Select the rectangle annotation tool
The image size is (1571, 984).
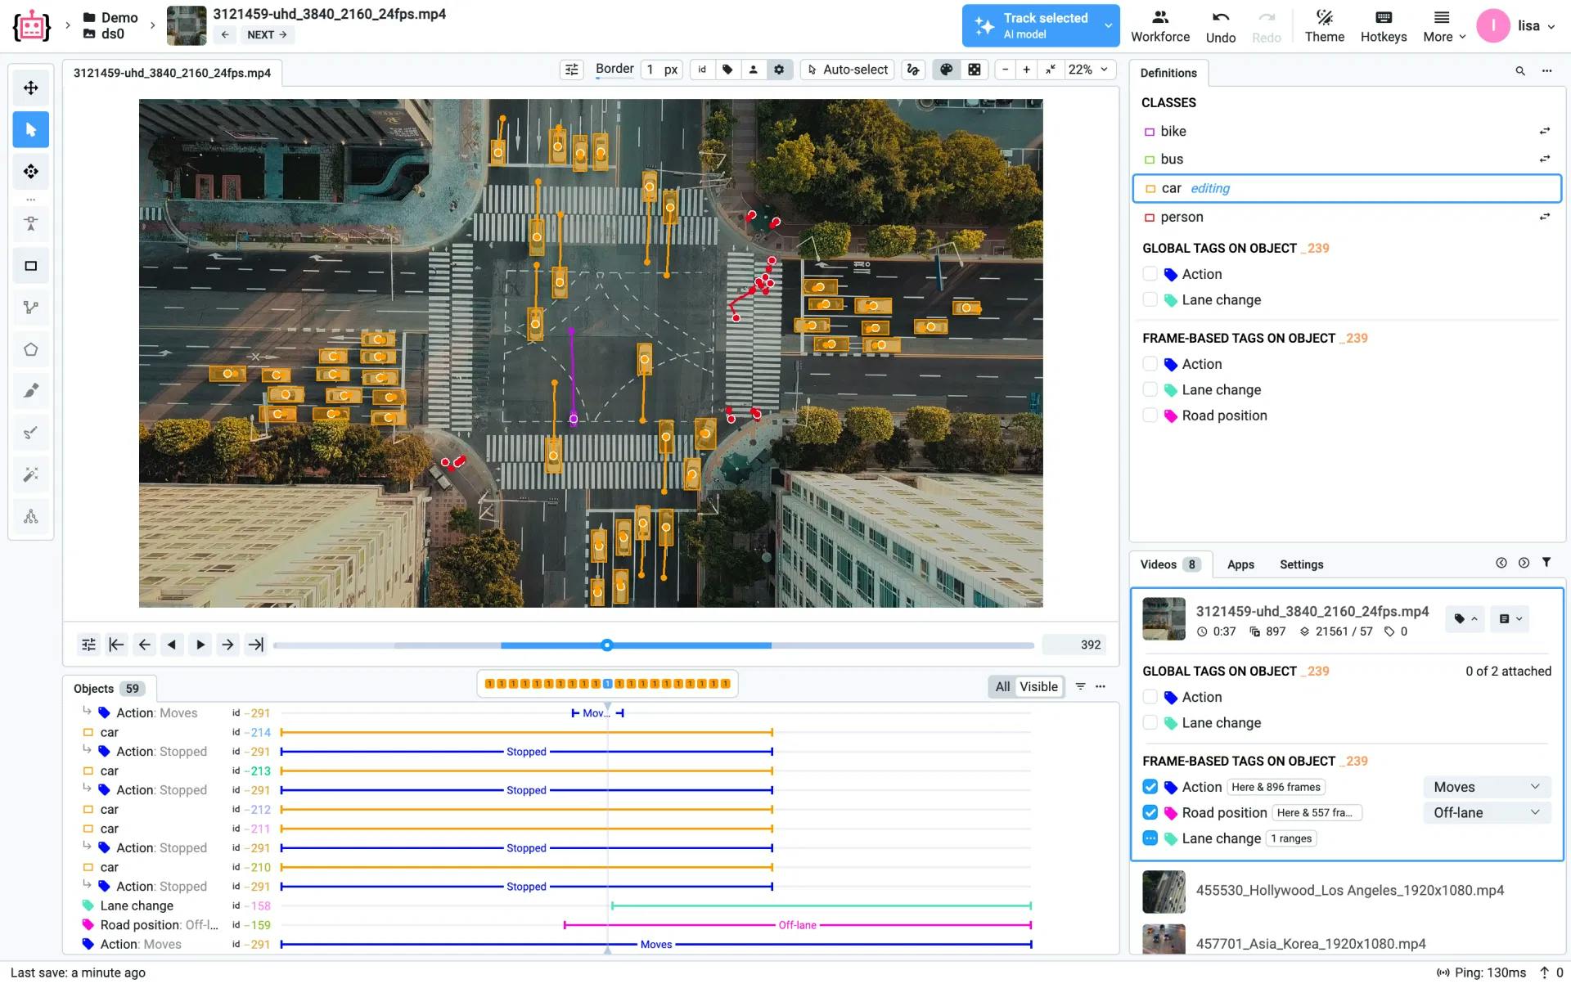click(x=31, y=266)
